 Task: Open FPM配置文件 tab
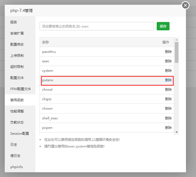(20, 89)
